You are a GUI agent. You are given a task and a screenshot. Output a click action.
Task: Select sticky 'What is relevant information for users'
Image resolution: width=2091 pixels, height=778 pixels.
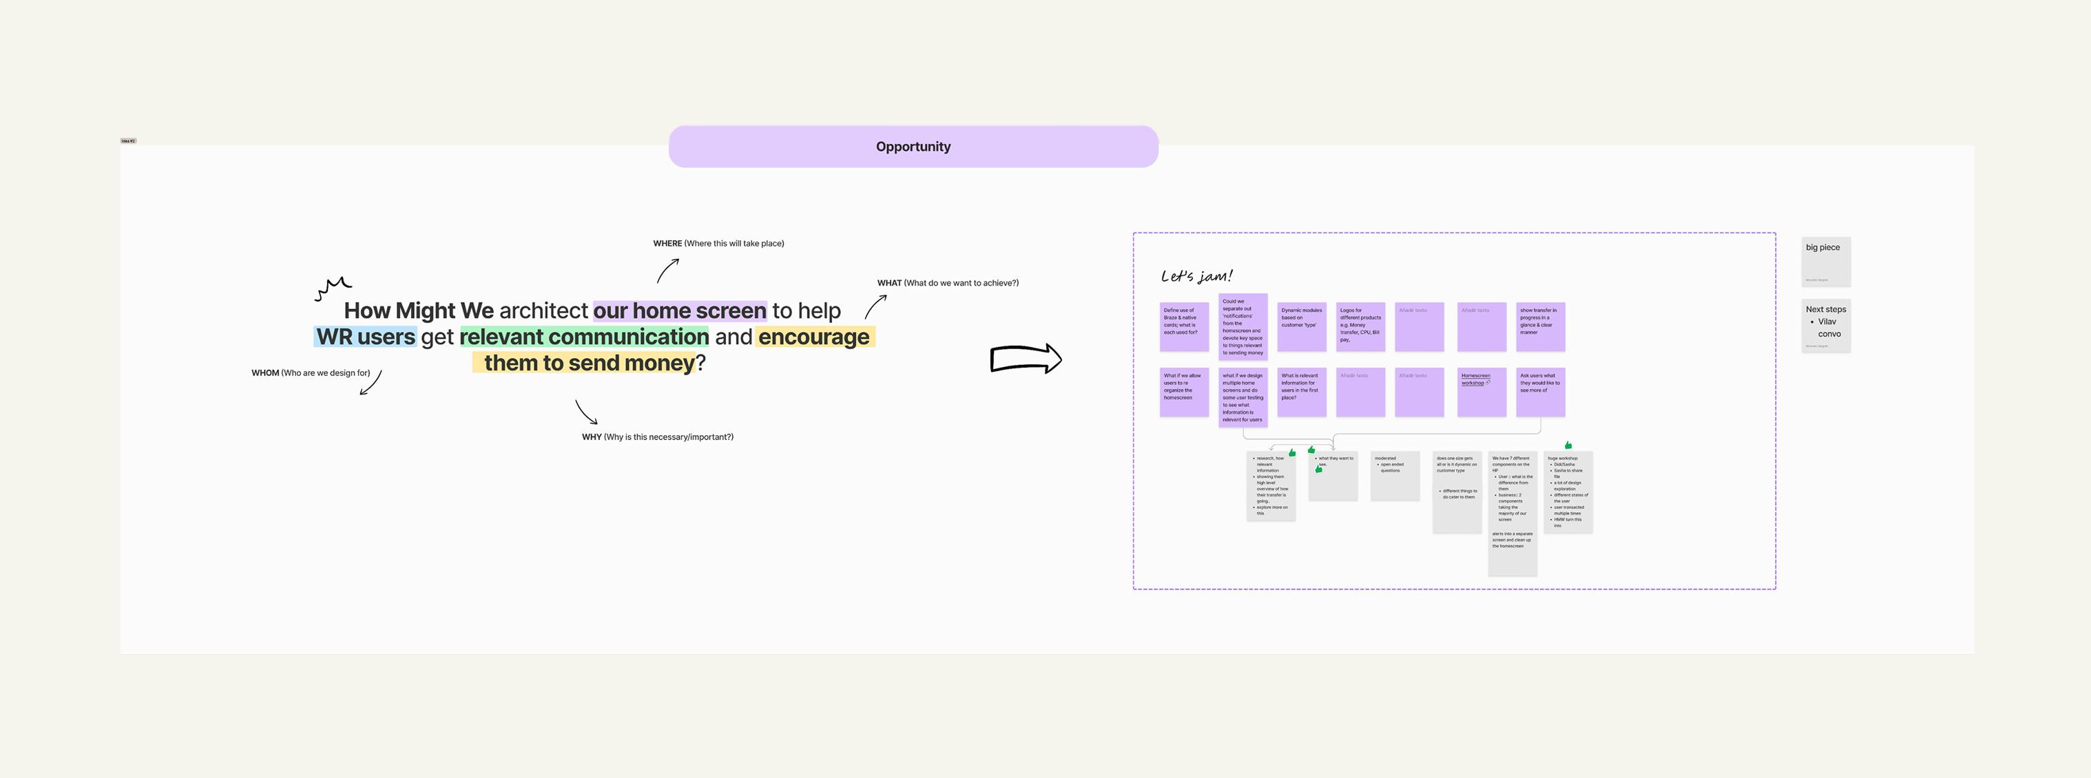1301,392
